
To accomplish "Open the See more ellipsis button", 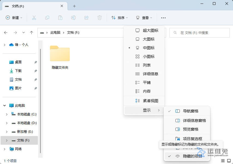I will pos(163,18).
